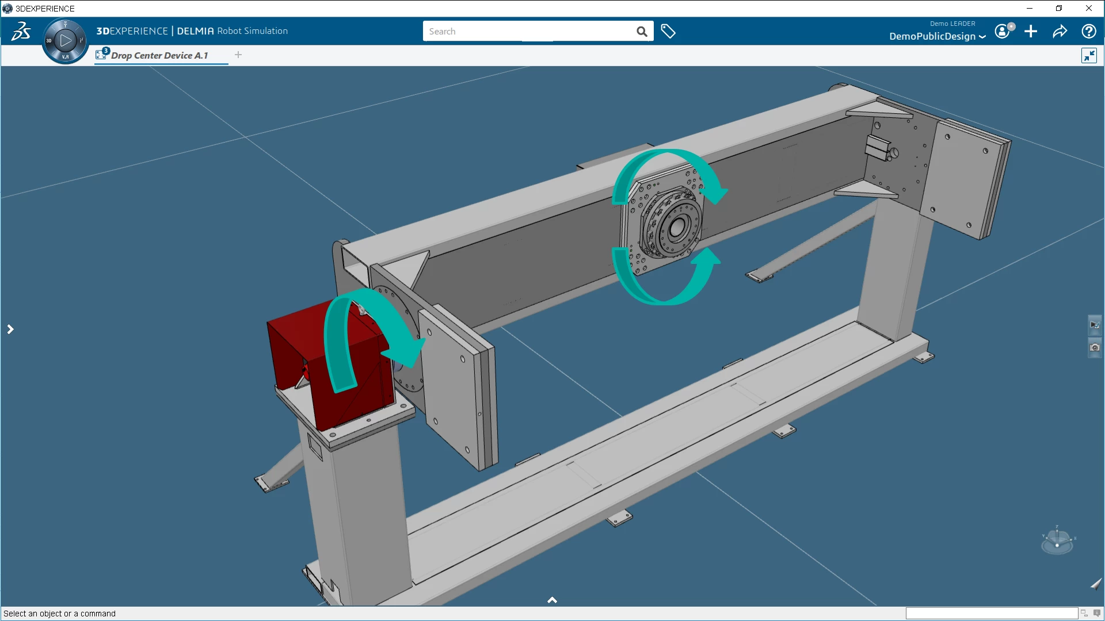The width and height of the screenshot is (1105, 621).
Task: Toggle the display options flag icon
Action: point(1095,325)
